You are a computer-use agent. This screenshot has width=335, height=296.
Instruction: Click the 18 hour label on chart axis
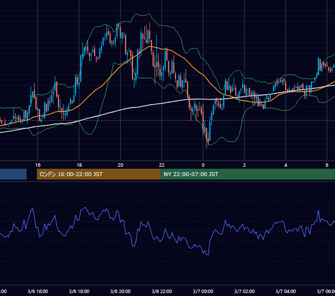tap(79, 165)
